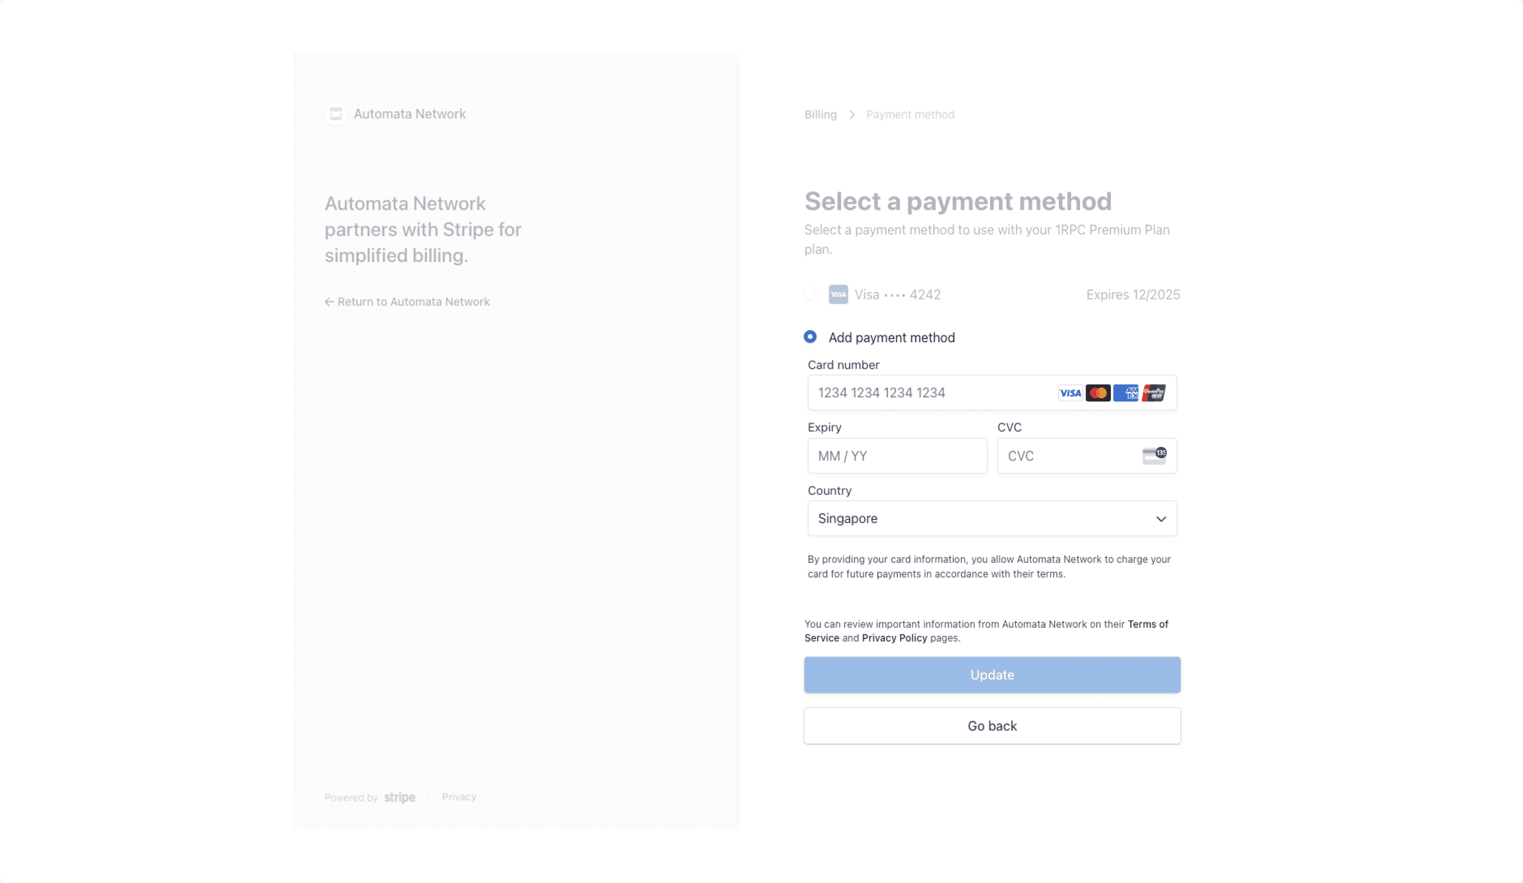Select the Add payment method radio button
The width and height of the screenshot is (1523, 883).
[x=810, y=337]
